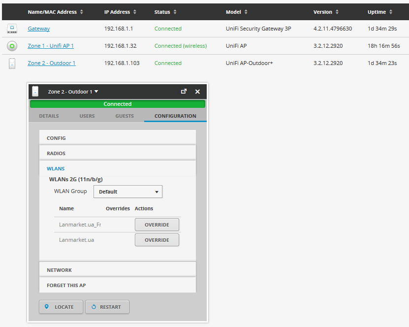Click the outdoor AP icon in panel header

[x=35, y=92]
